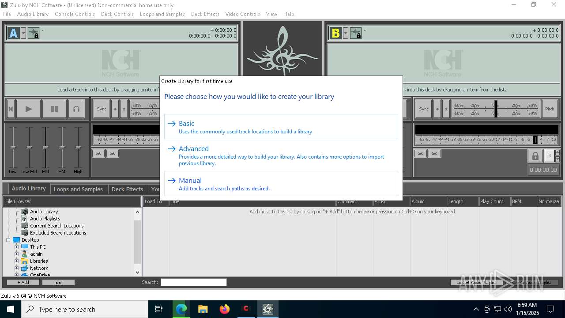Open the Deck Controls menu
The width and height of the screenshot is (565, 318).
[117, 14]
